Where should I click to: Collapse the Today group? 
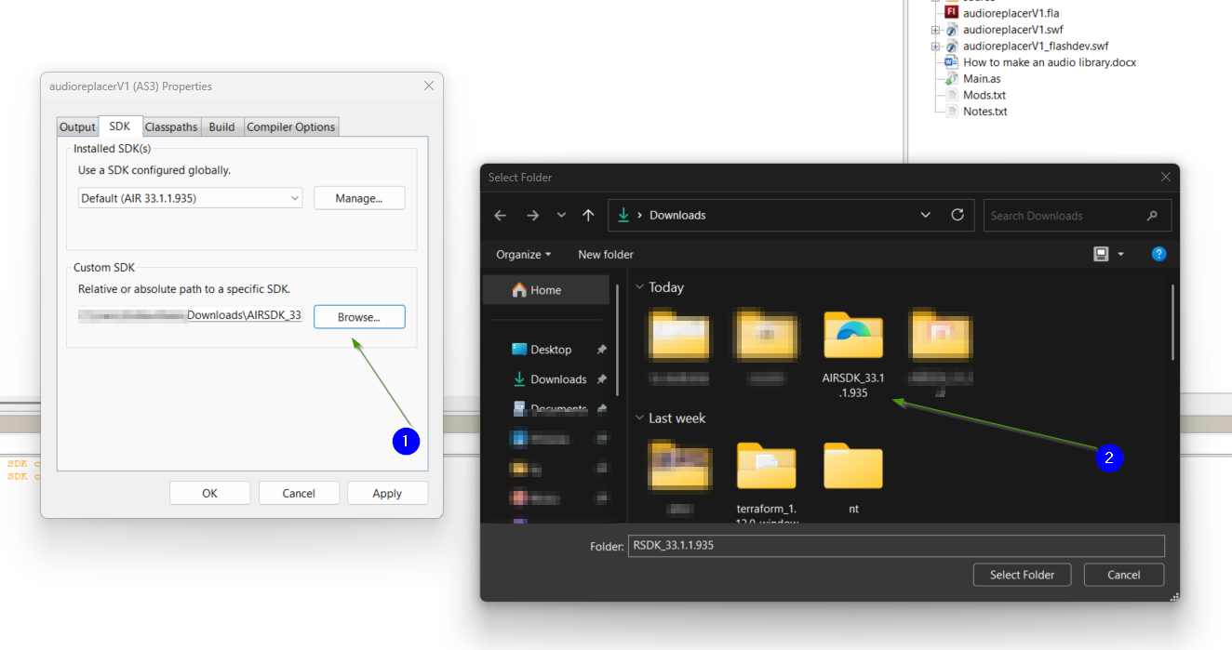click(639, 287)
